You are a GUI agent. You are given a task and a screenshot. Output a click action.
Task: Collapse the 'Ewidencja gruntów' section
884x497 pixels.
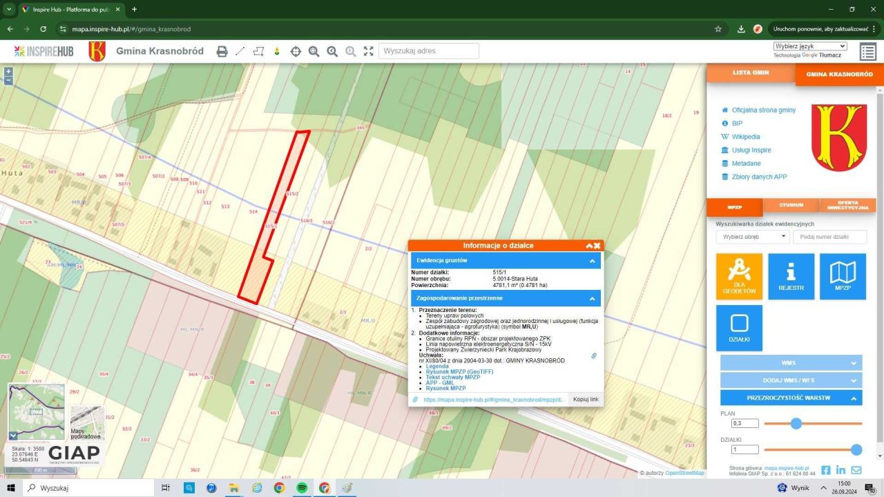click(x=592, y=261)
